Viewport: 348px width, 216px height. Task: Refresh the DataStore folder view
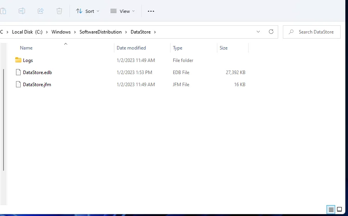(271, 32)
